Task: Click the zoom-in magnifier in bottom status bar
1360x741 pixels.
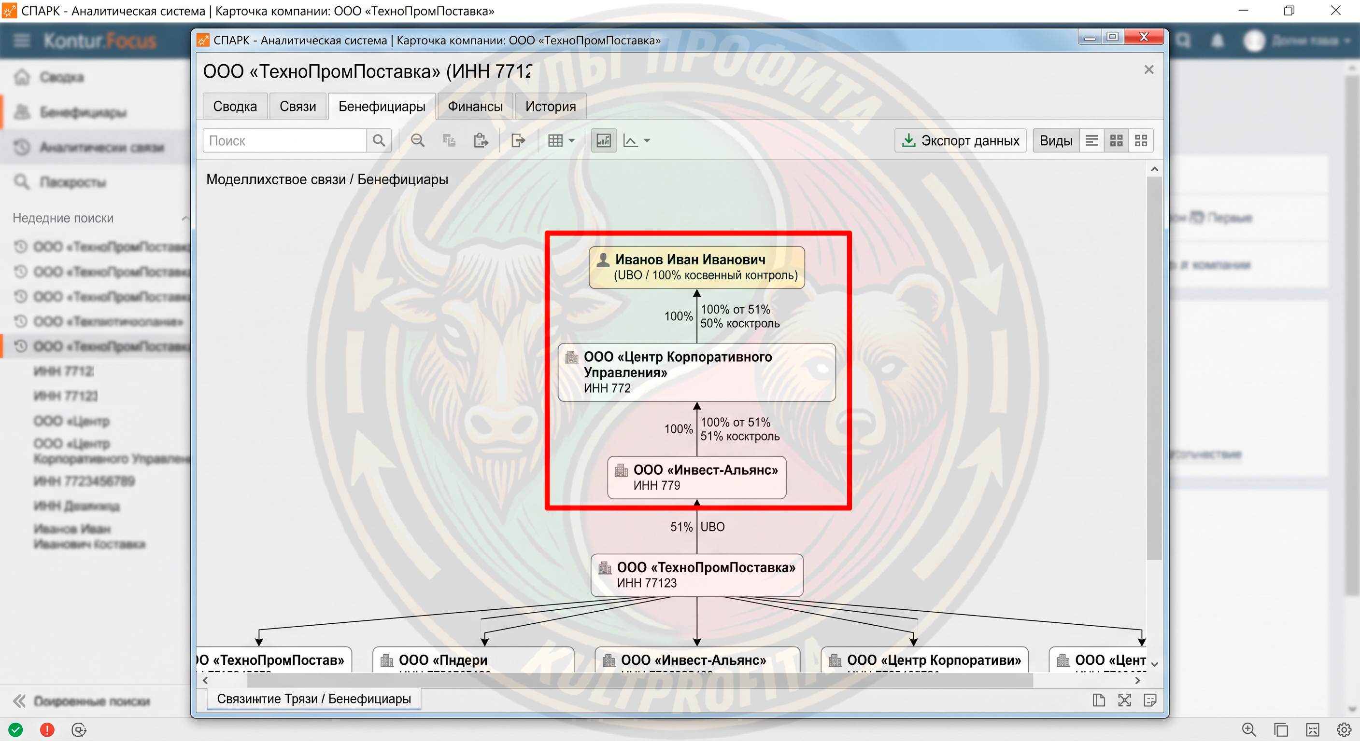Action: click(x=1249, y=729)
